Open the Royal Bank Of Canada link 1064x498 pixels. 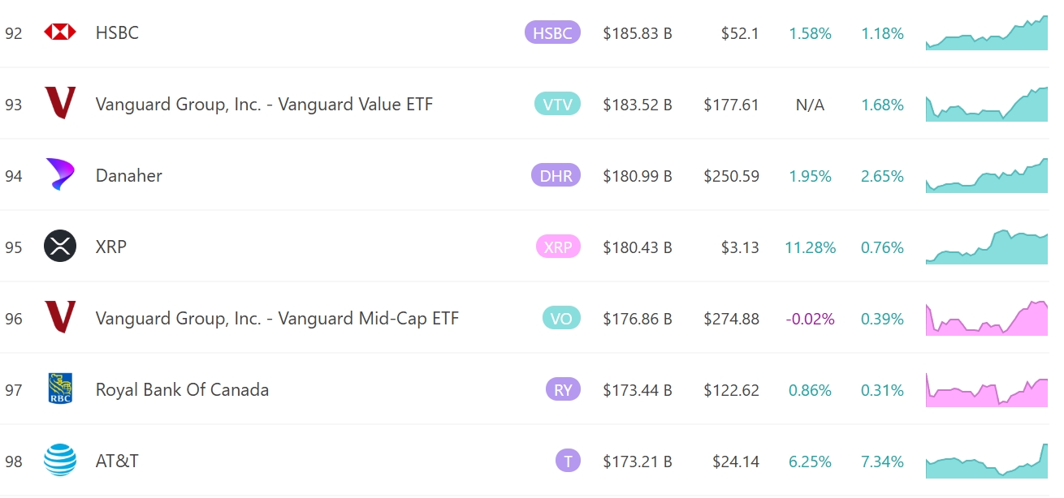click(182, 389)
